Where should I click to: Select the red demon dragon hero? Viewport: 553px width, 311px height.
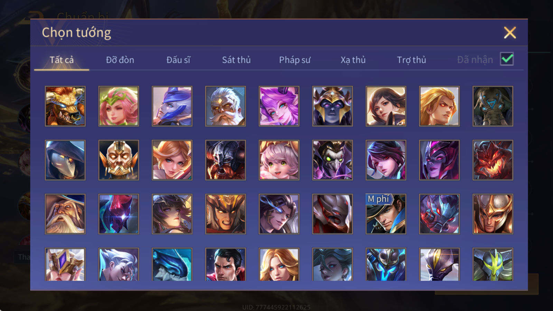click(x=493, y=160)
